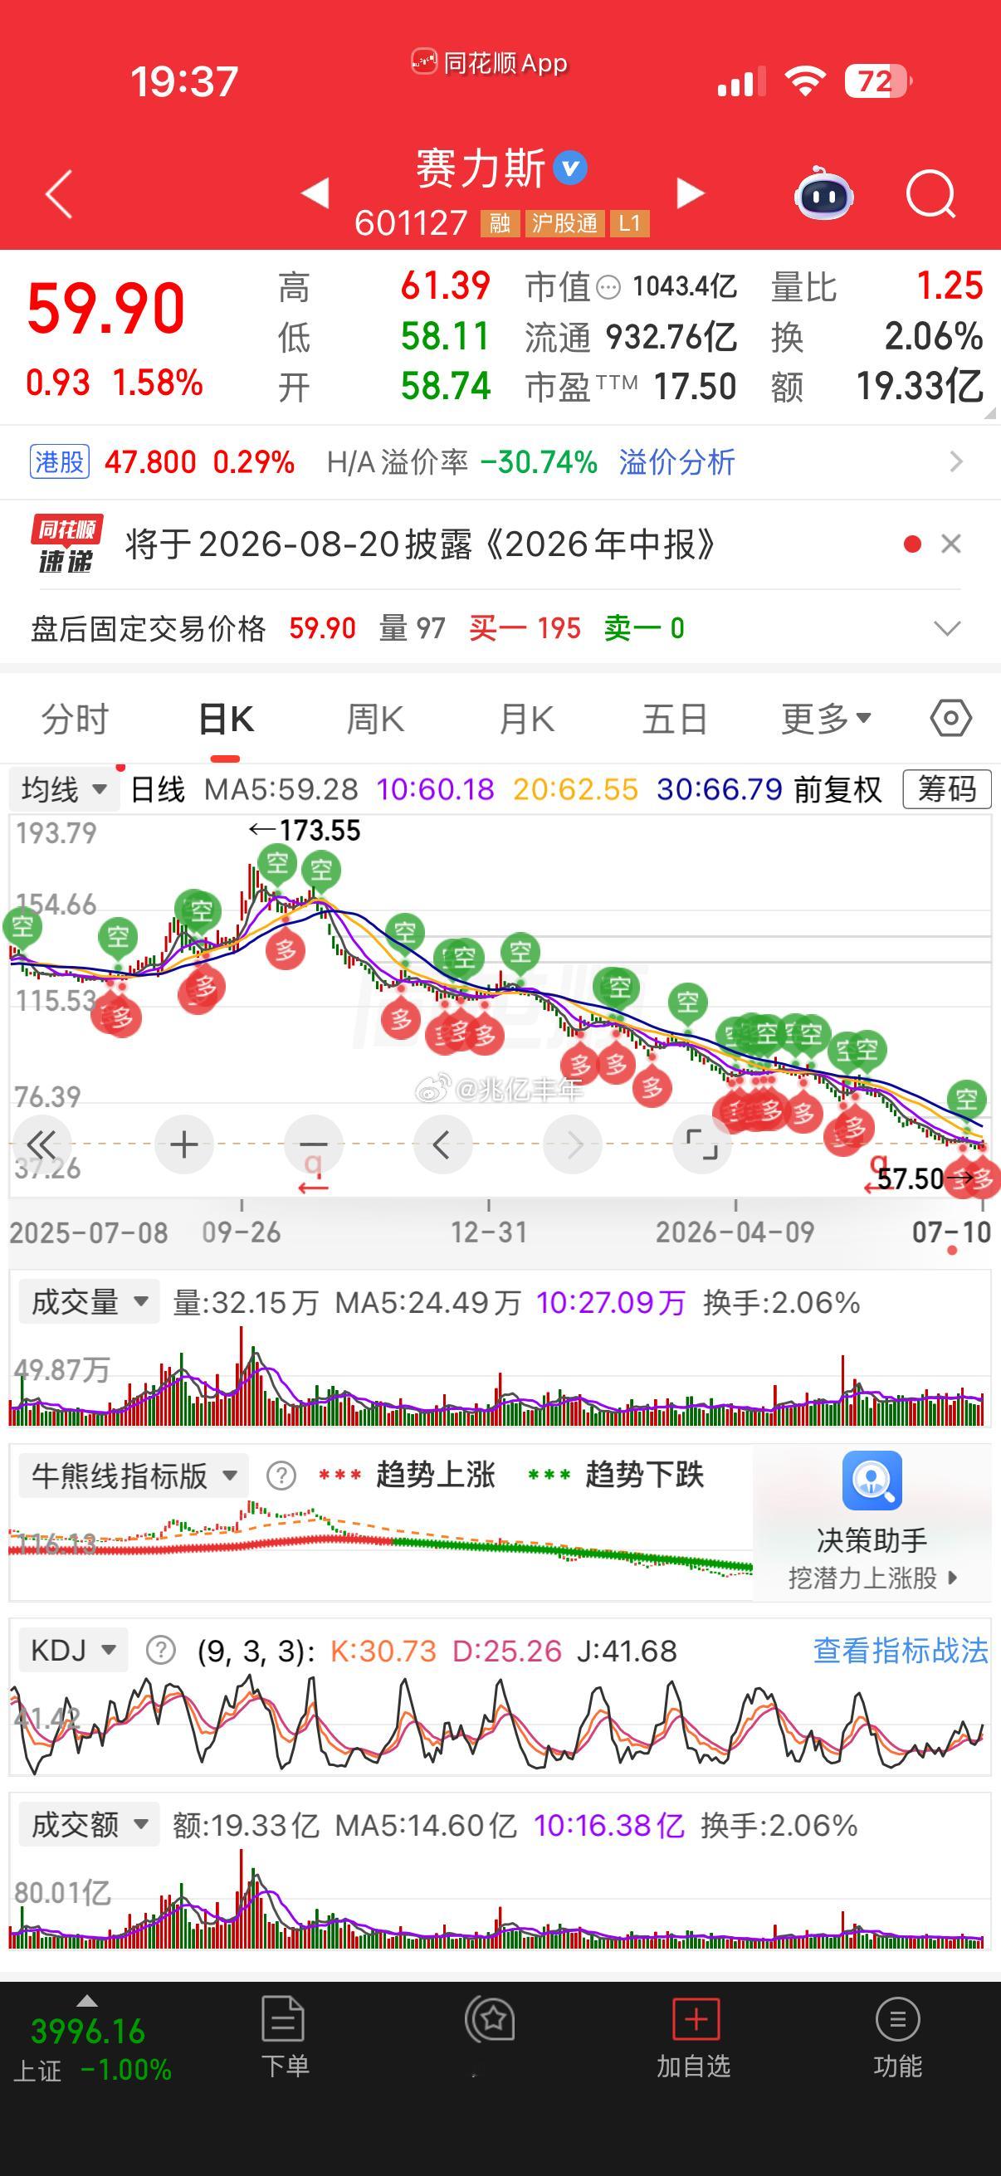Tap the 沪股通 tag
Viewport: 1001px width, 2176px height.
pyautogui.click(x=564, y=223)
